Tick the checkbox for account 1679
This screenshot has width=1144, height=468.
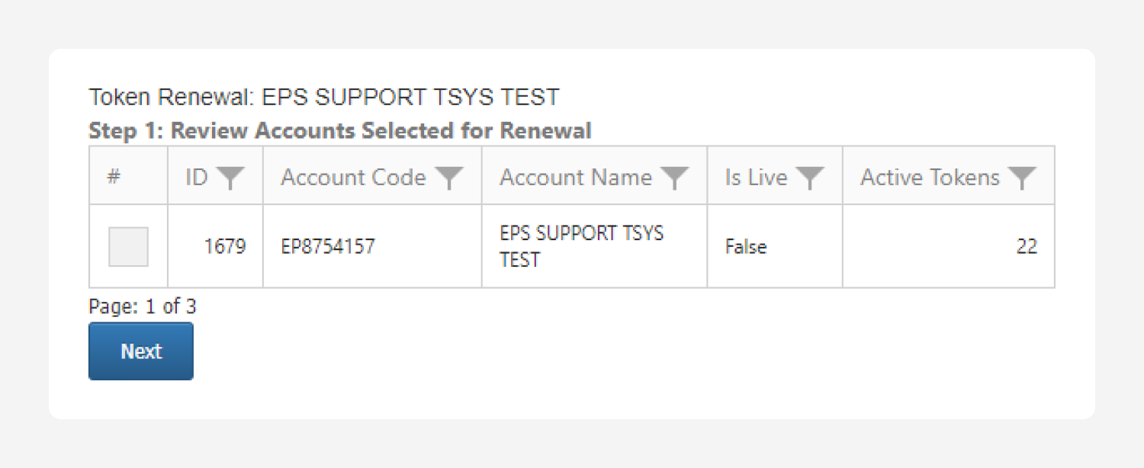pos(128,247)
